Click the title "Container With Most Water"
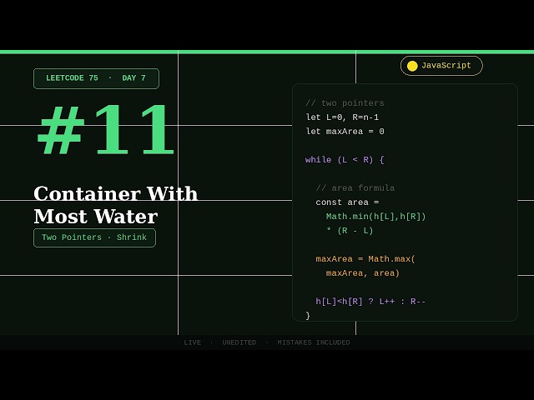 [115, 205]
